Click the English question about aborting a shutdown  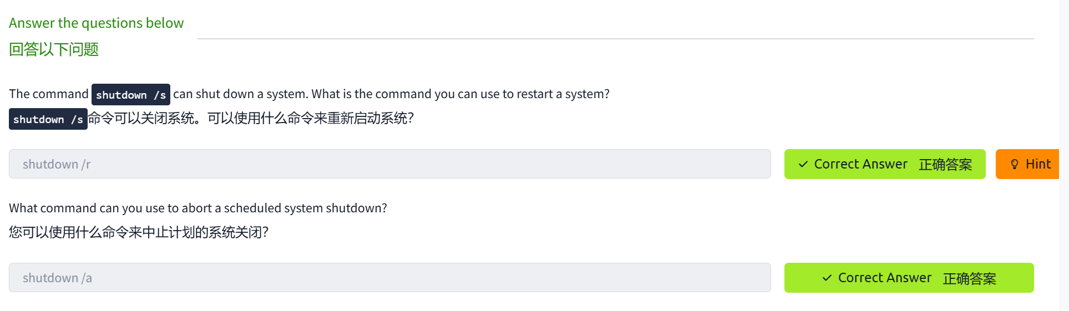[198, 208]
